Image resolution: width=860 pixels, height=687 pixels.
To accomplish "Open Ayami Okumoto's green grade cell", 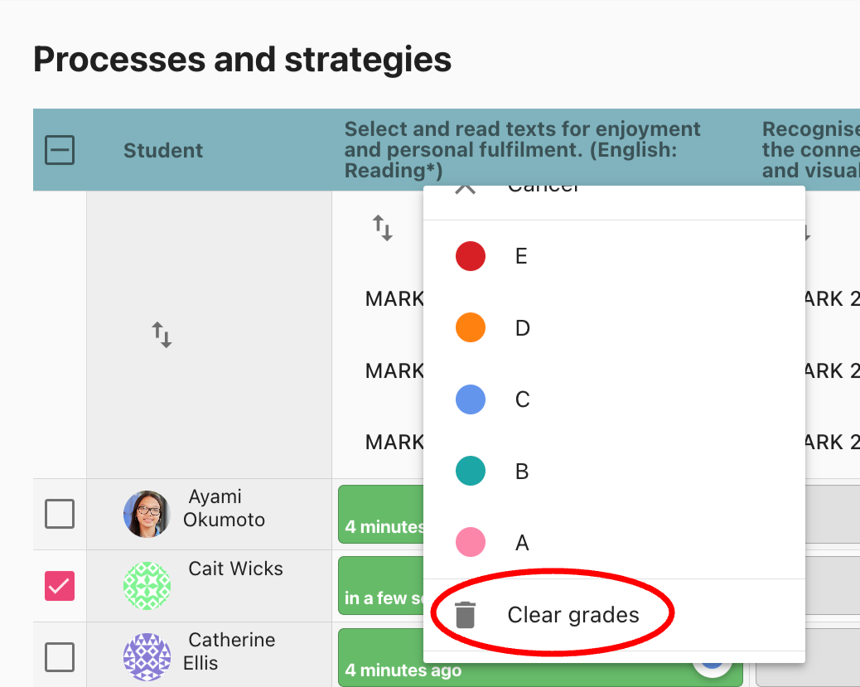I will pos(380,515).
